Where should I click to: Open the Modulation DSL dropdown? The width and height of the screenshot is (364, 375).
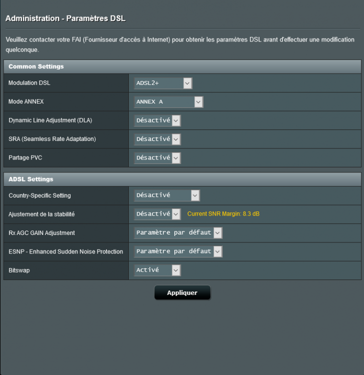coord(163,83)
